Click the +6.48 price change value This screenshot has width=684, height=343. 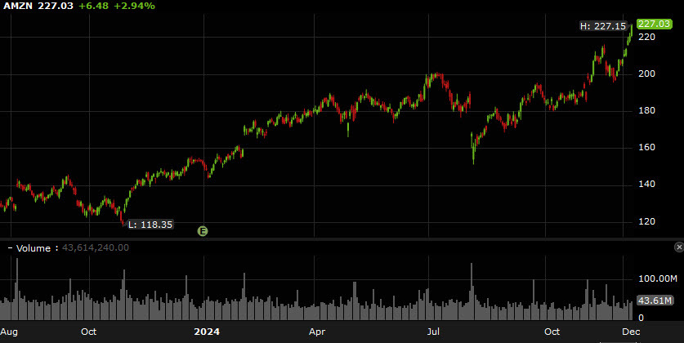93,6
